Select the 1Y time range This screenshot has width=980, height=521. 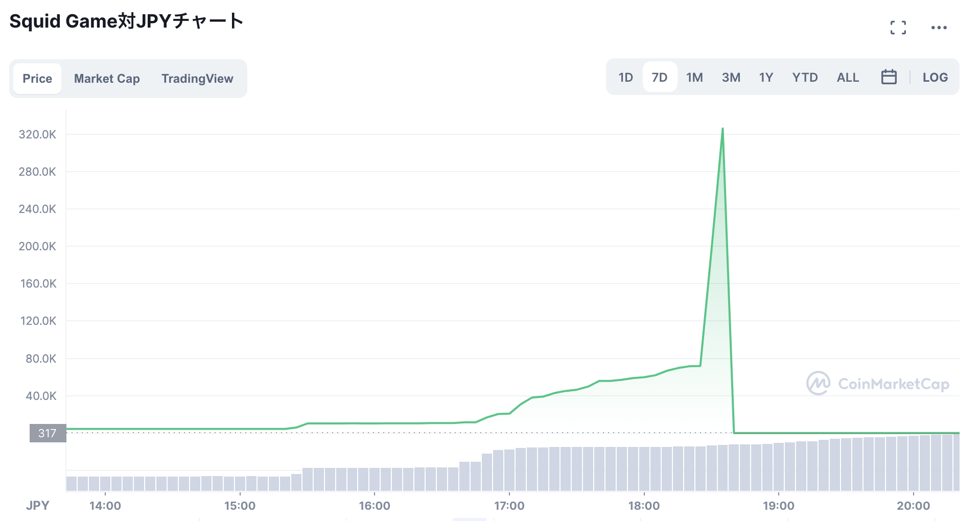point(766,77)
